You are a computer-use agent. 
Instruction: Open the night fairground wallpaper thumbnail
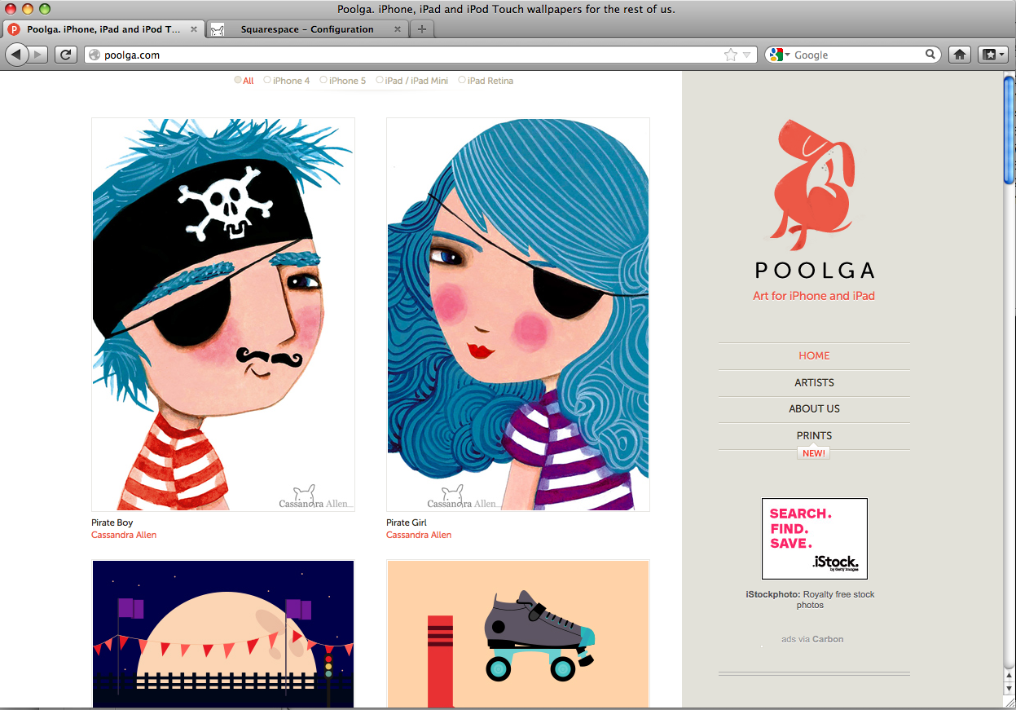(223, 633)
